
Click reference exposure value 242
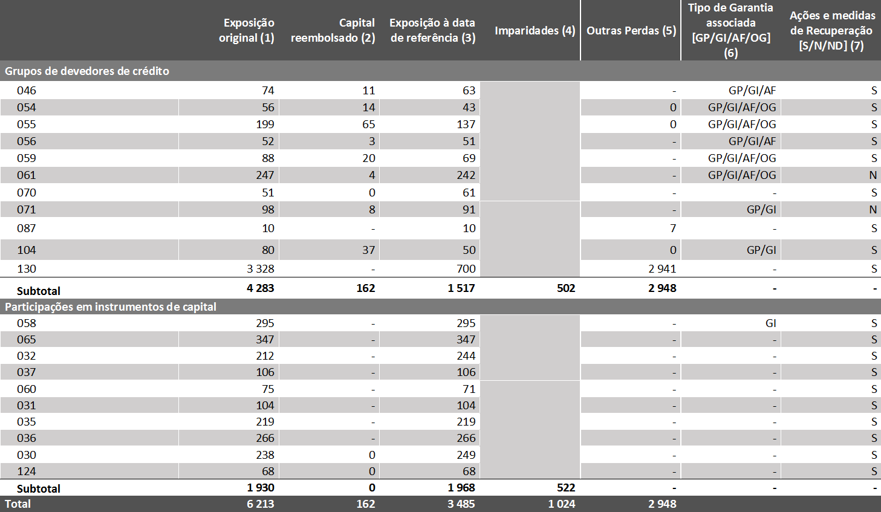(466, 175)
